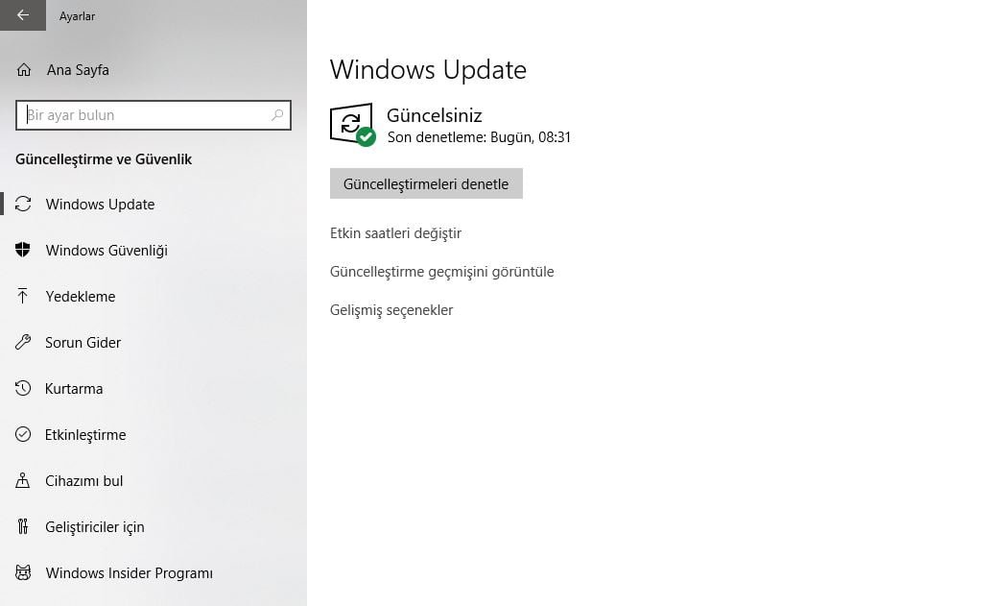This screenshot has width=994, height=606.
Task: Click the search magnifier icon
Action: click(x=277, y=115)
